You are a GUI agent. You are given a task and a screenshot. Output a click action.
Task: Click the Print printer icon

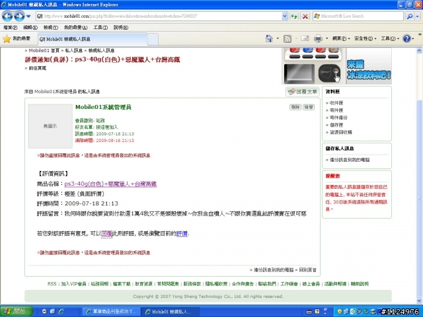318,39
